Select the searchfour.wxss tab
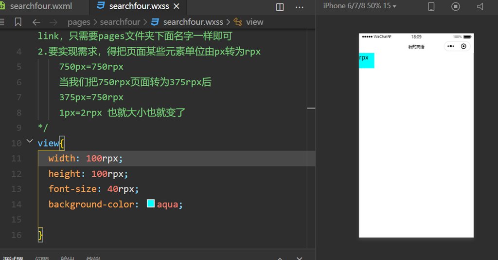This screenshot has width=498, height=260. click(139, 6)
